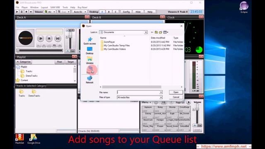Select Desktop in the places bar
265x149 pixels.
tap(89, 50)
